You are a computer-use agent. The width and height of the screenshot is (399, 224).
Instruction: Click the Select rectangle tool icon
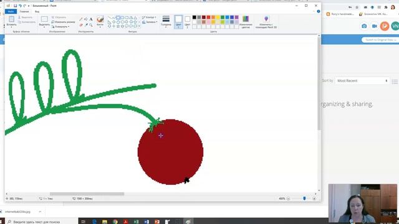pos(44,19)
